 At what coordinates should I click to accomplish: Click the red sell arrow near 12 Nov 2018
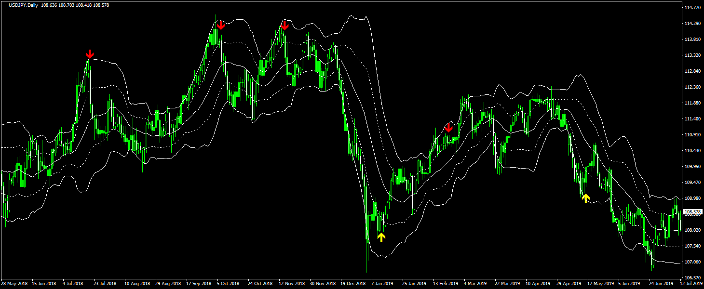[284, 25]
